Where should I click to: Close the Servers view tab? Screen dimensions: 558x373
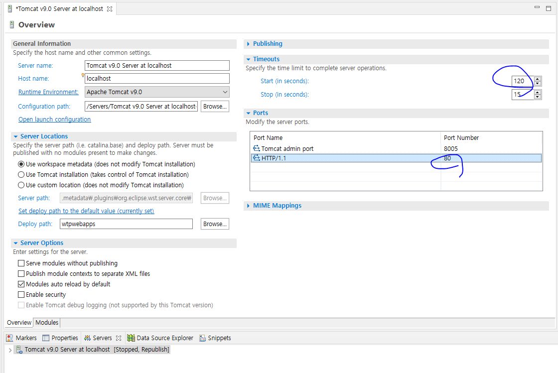(x=119, y=338)
